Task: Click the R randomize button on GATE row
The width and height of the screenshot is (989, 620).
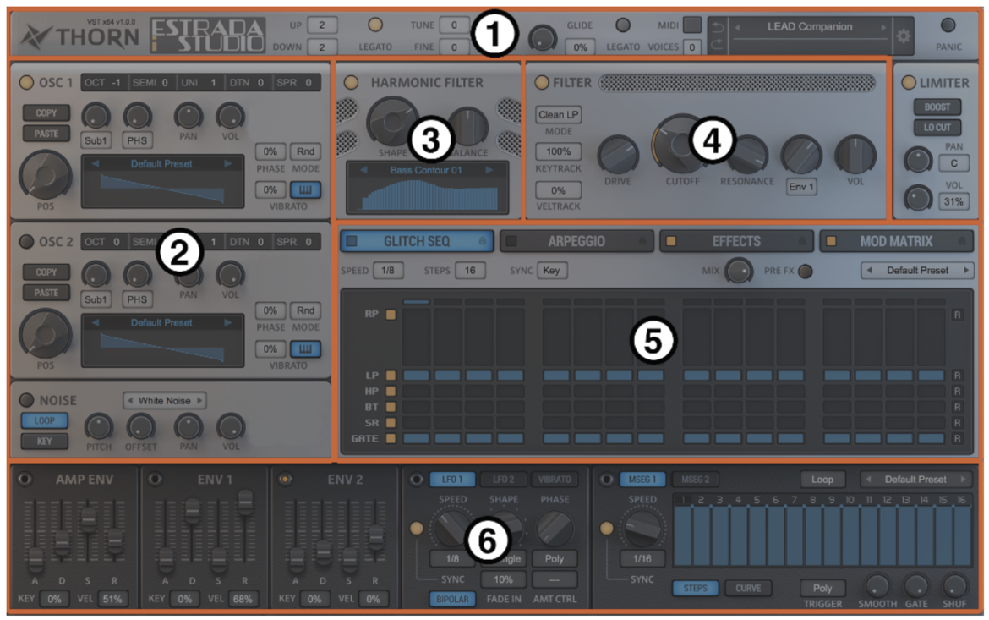Action: 957,438
